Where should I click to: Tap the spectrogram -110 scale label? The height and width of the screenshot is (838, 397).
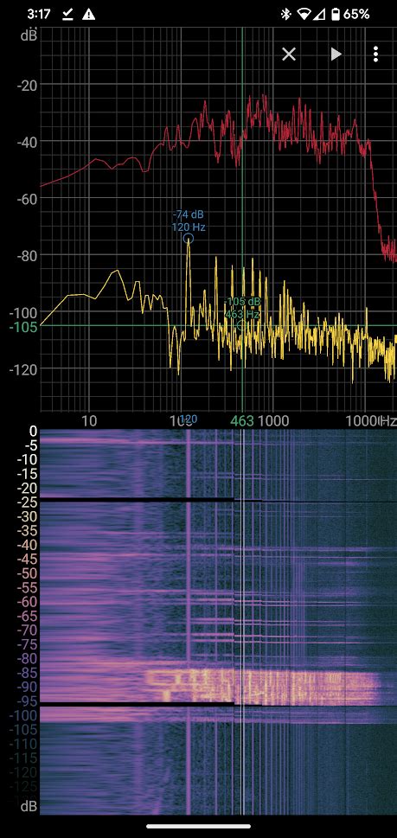pyautogui.click(x=24, y=744)
